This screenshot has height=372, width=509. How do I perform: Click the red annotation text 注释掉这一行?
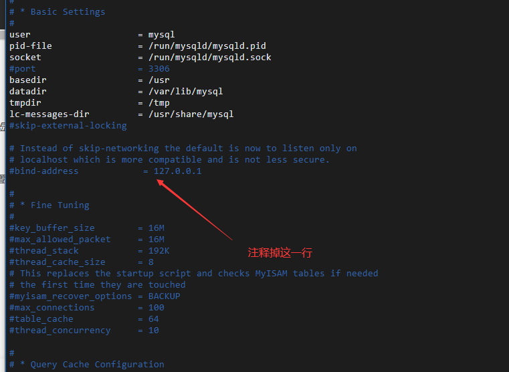pos(280,253)
